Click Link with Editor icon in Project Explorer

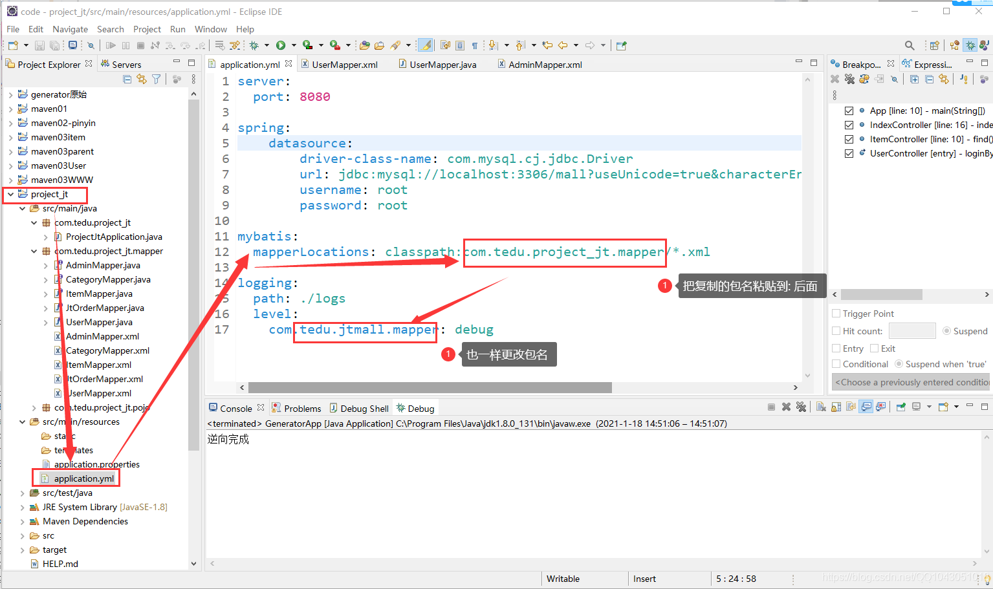pos(142,79)
